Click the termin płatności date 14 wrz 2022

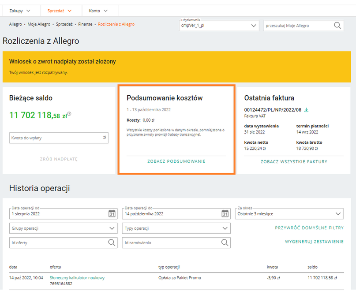[307, 132]
